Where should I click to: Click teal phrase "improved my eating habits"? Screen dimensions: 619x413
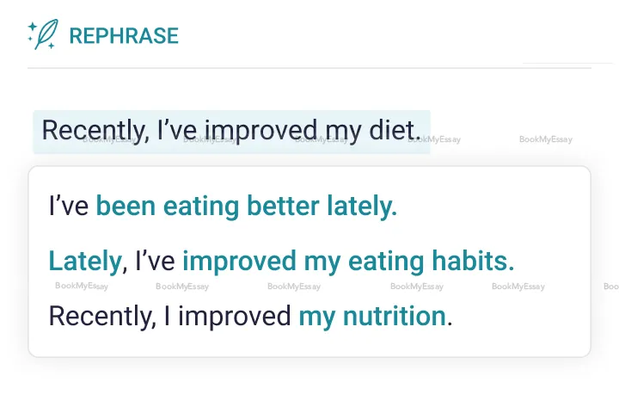[347, 261]
